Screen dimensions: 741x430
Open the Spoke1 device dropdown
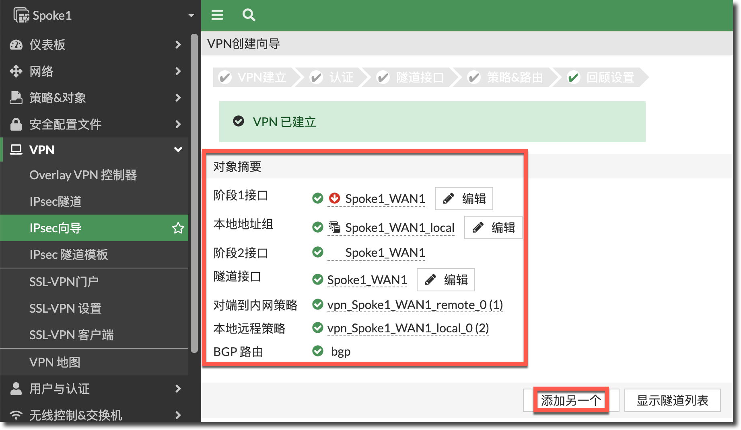click(191, 16)
